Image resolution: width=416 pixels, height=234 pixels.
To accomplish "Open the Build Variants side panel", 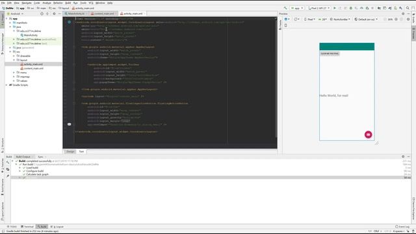I will point(2,187).
